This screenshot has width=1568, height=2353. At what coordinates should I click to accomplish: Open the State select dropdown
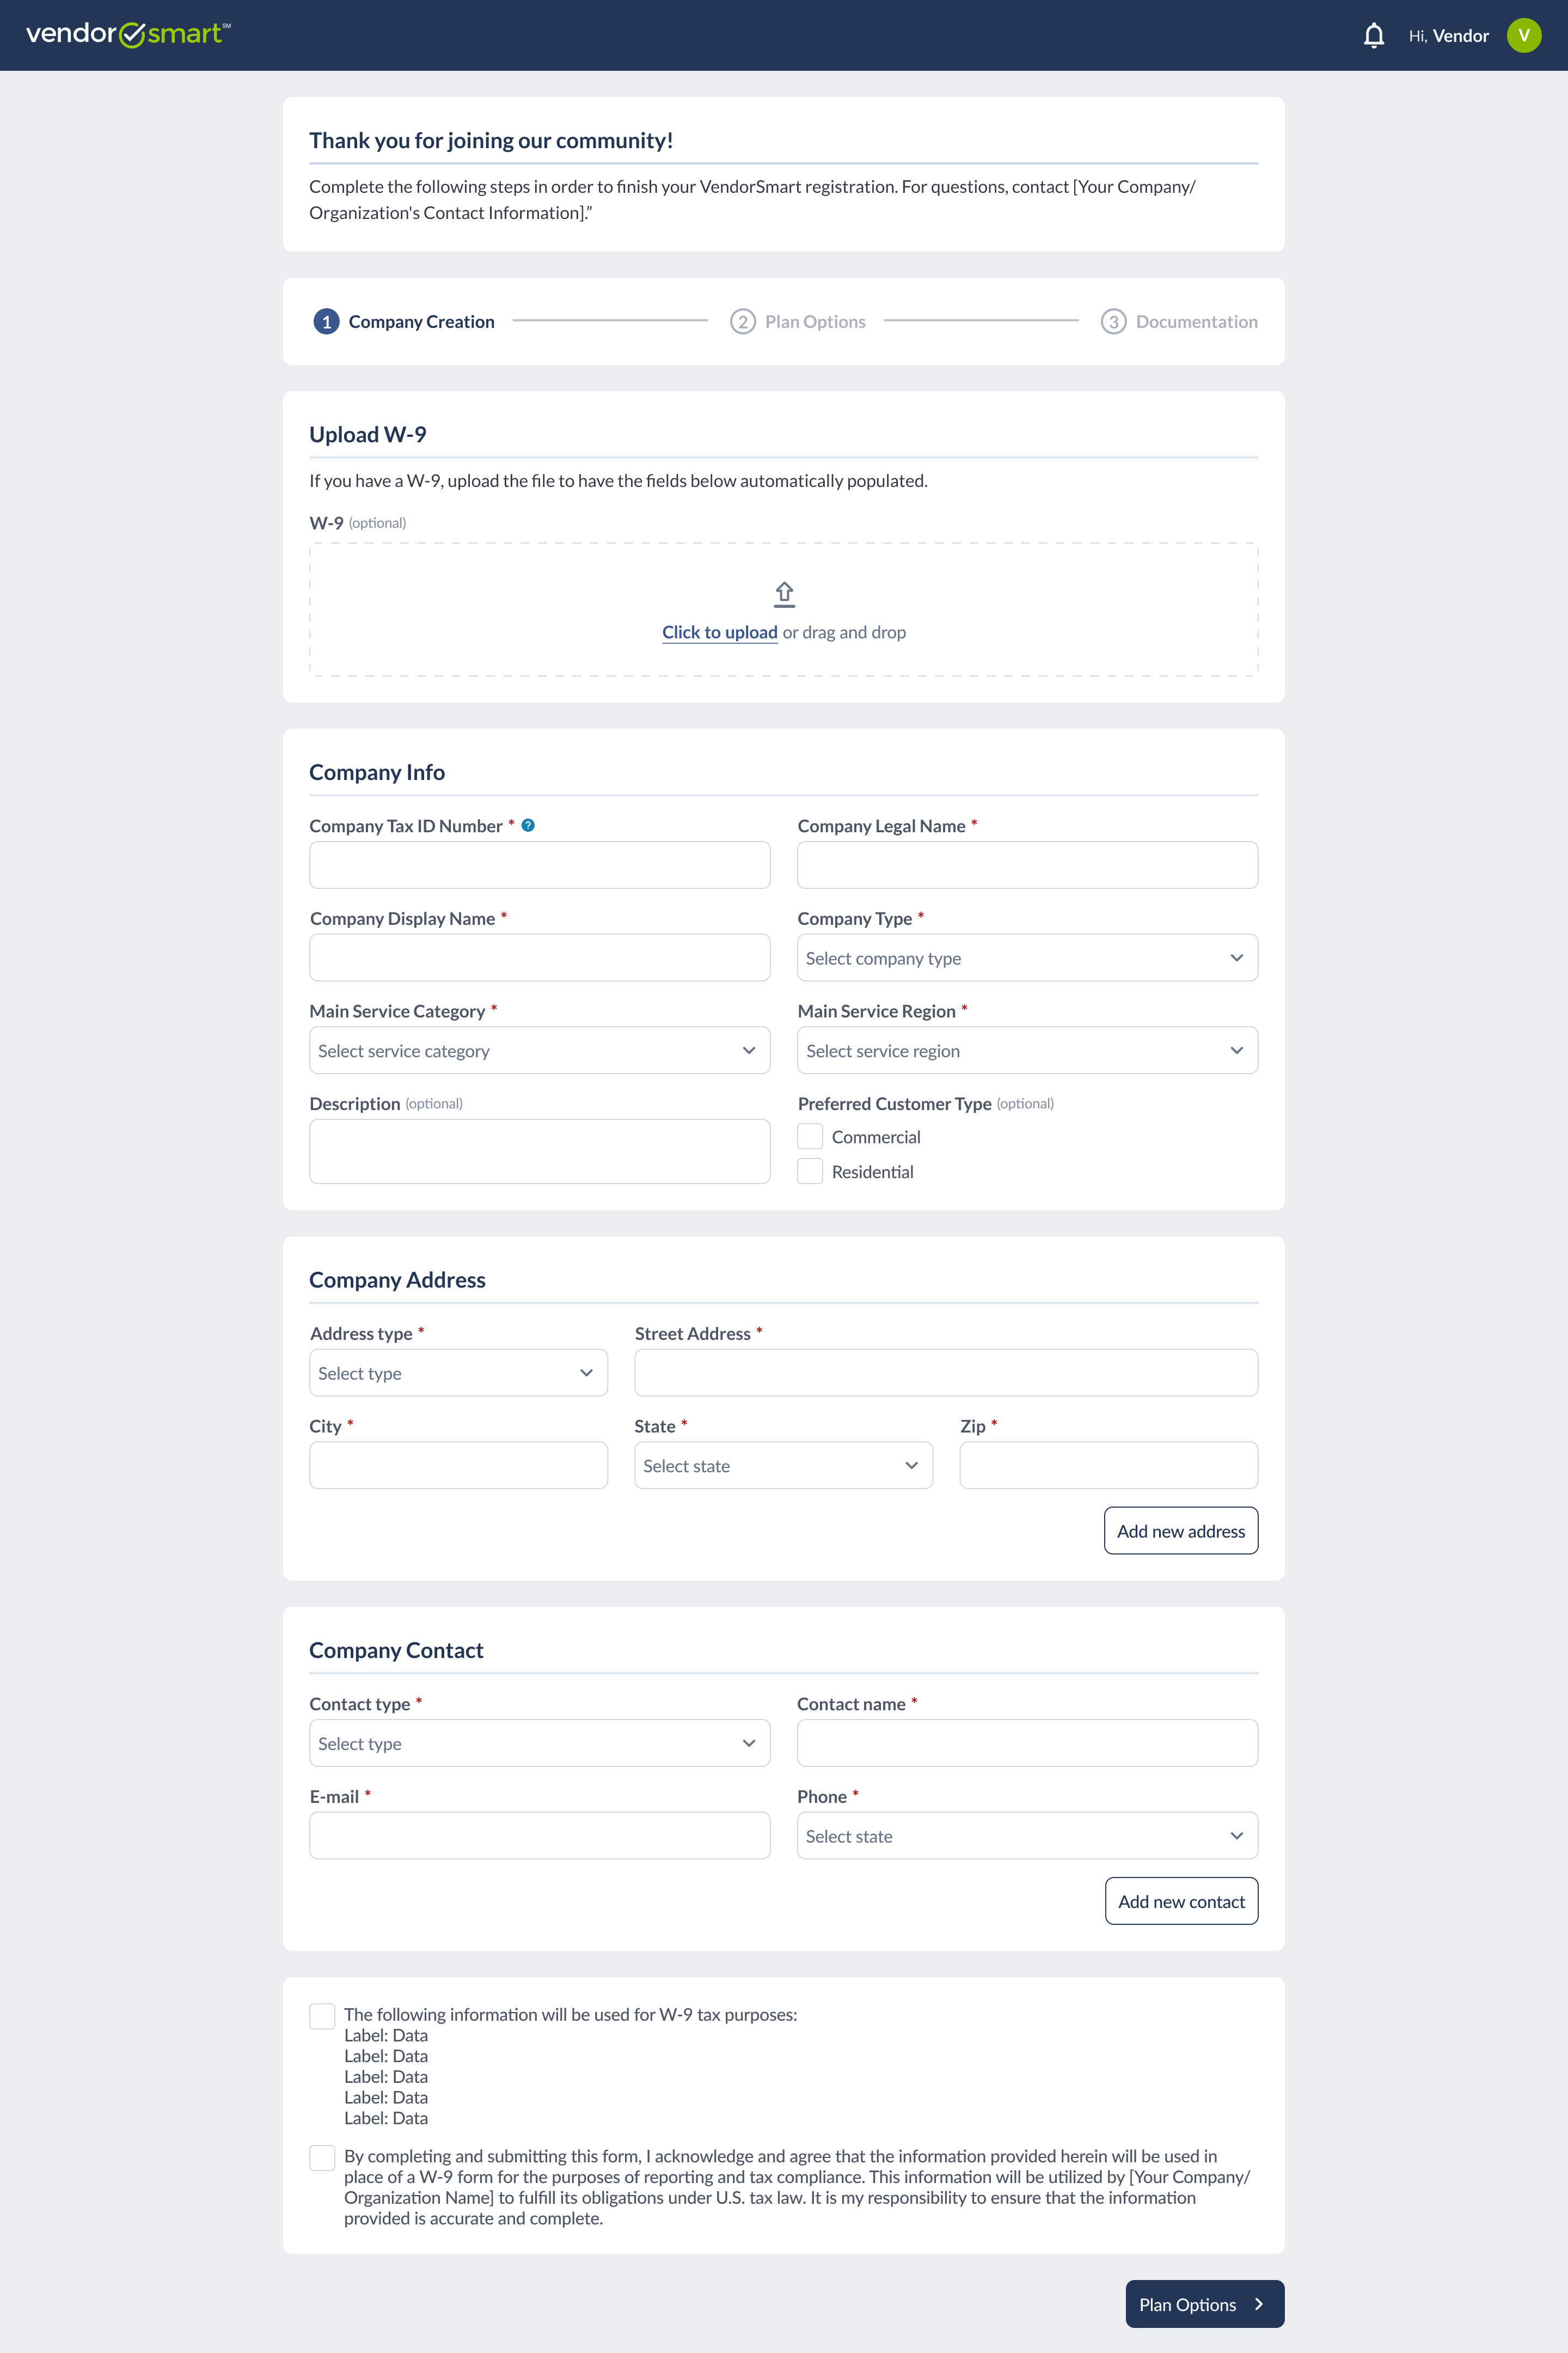pos(783,1466)
